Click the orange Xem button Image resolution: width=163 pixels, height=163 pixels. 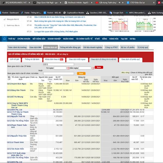click(81, 74)
